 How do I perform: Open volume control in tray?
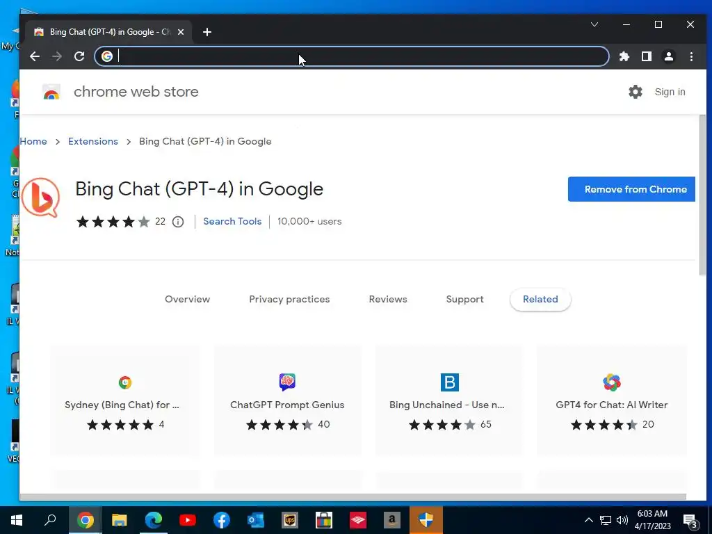622,520
